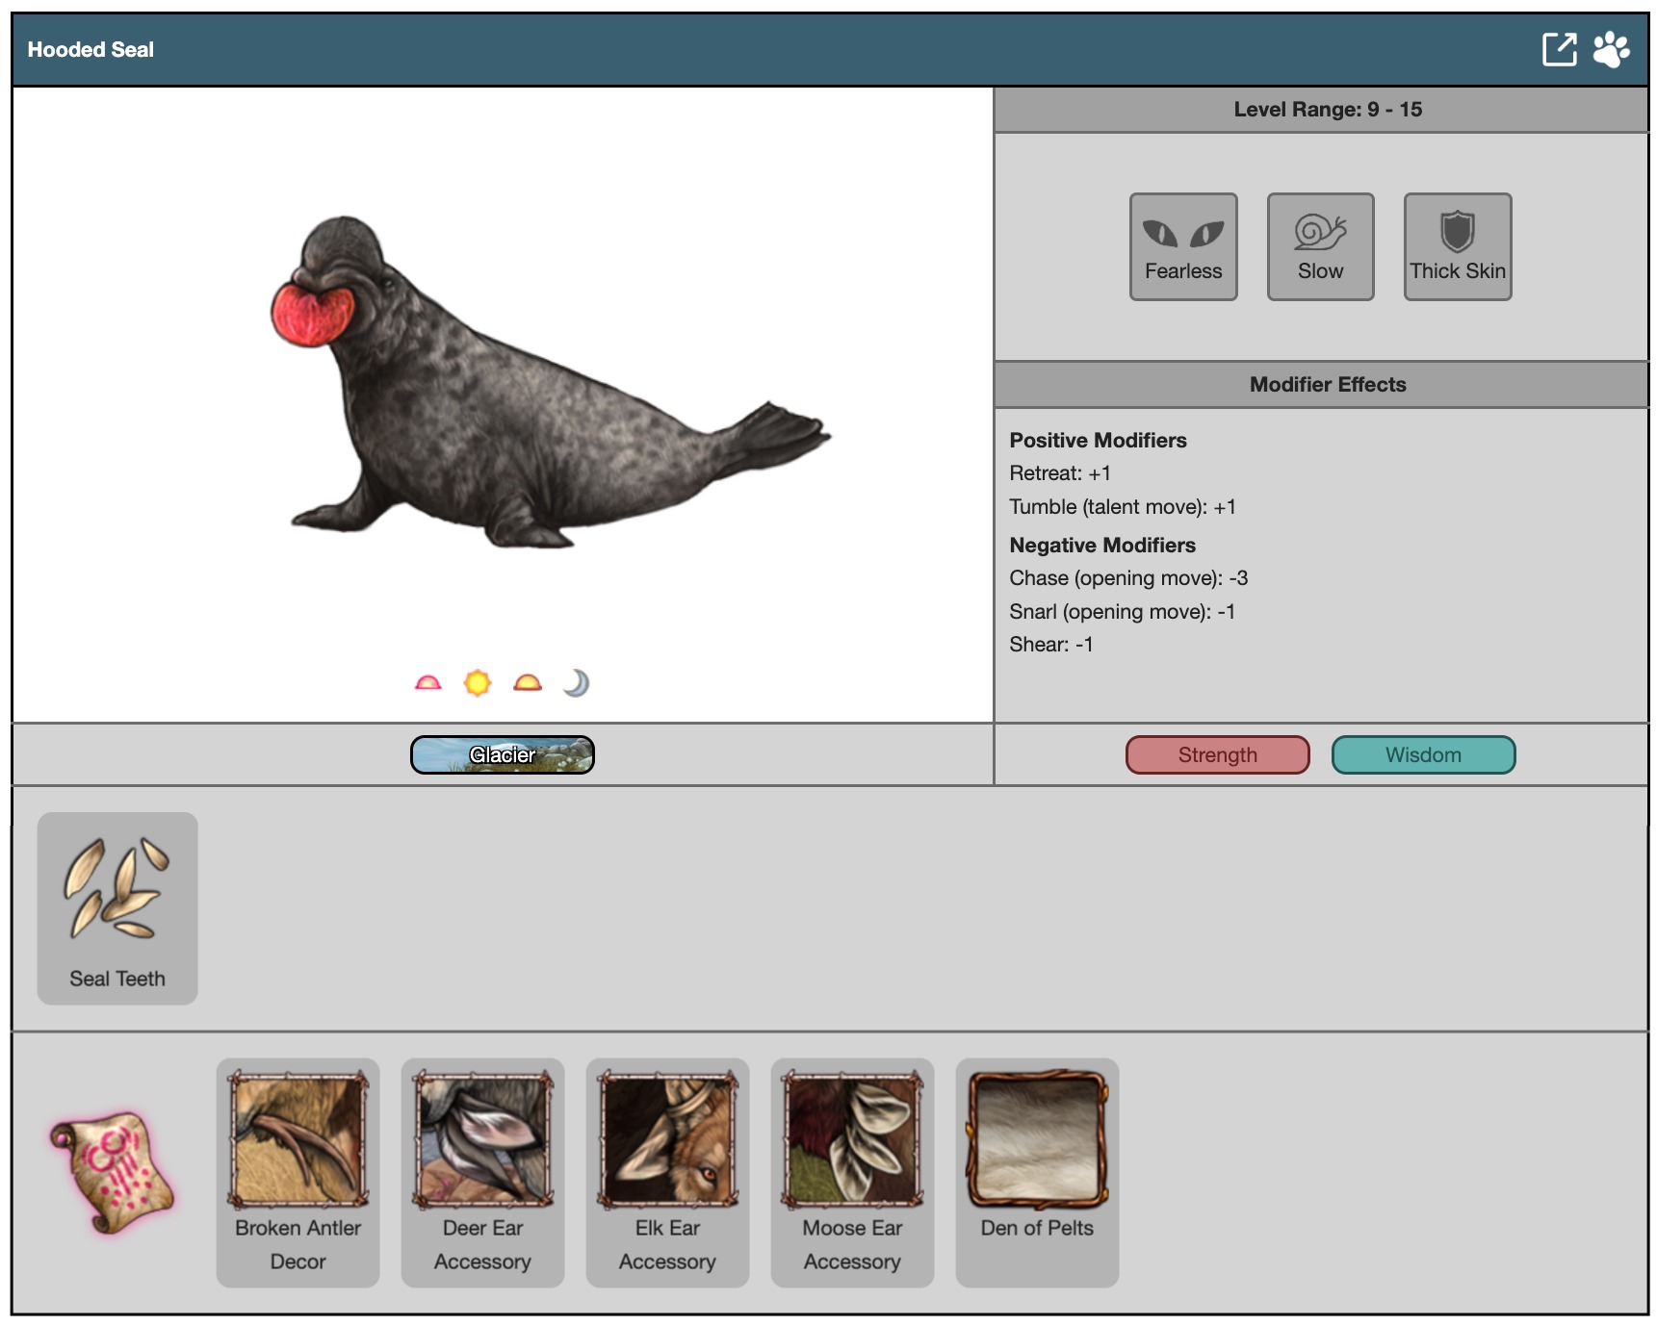
Task: Click the paw print icon in header
Action: [1611, 49]
